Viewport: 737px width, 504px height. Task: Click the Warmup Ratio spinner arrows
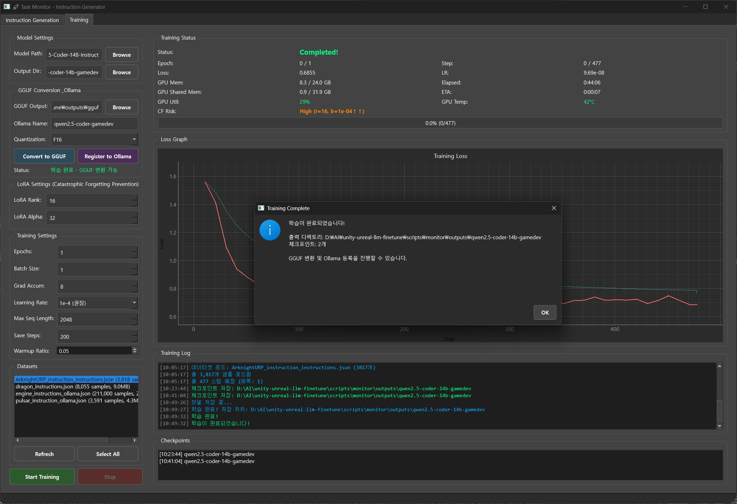(x=135, y=351)
